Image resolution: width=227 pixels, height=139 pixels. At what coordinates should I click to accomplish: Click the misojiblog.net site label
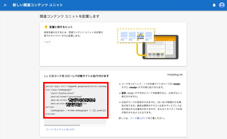click(x=175, y=75)
